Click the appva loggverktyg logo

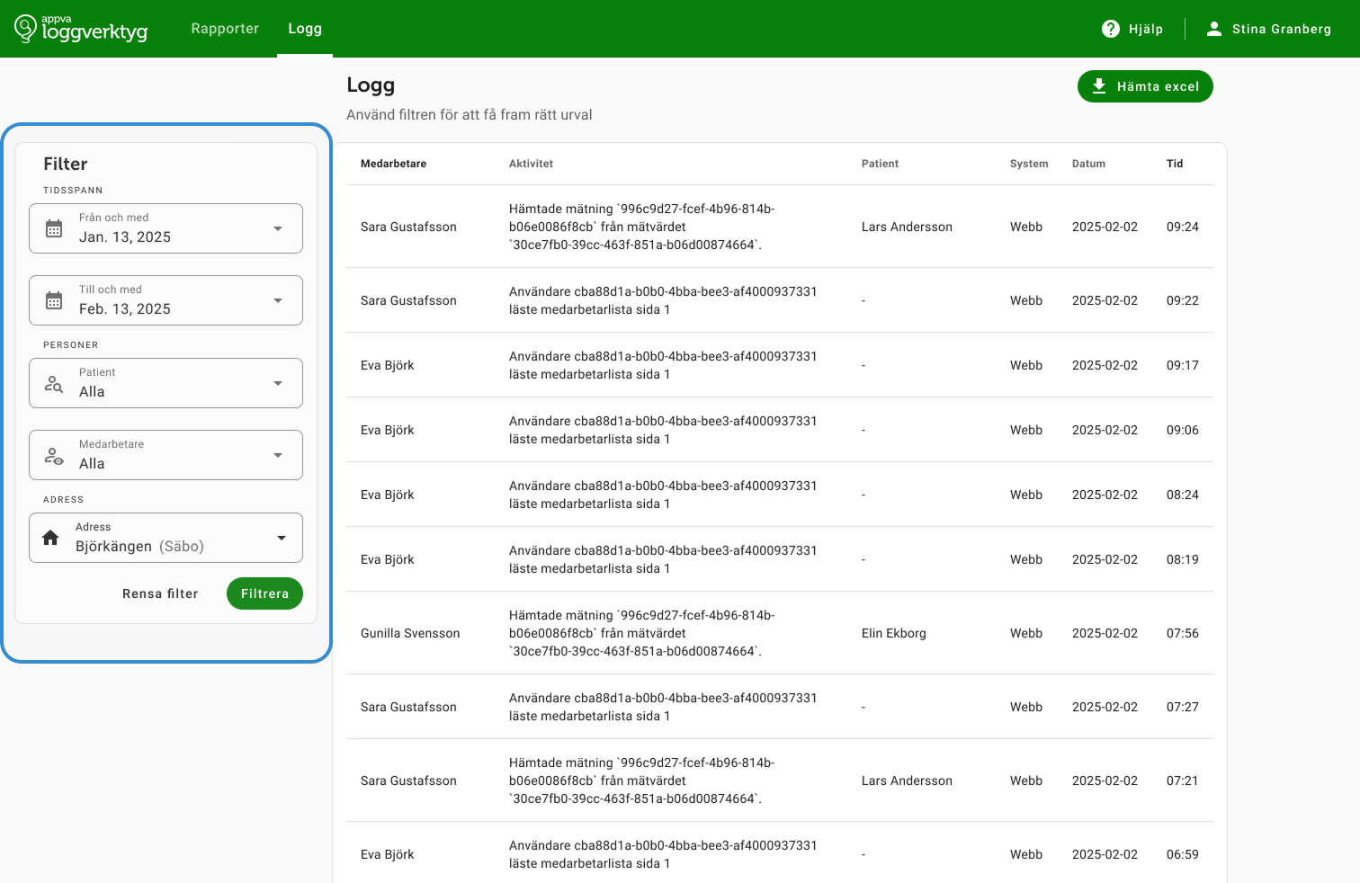pyautogui.click(x=81, y=29)
